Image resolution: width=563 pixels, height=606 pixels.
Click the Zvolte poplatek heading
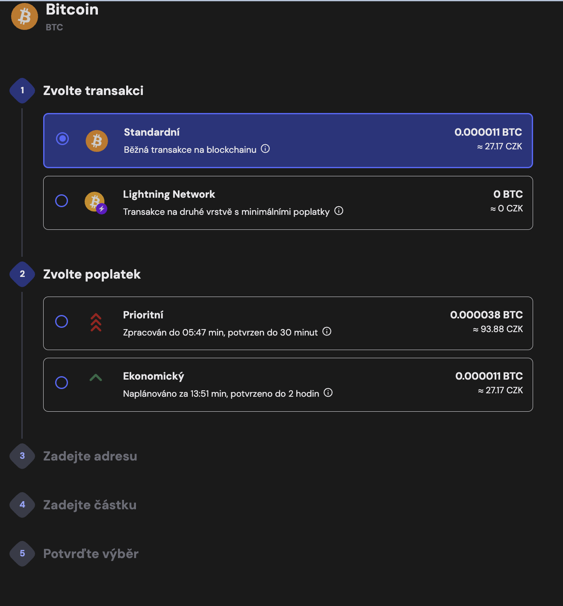pyautogui.click(x=92, y=274)
